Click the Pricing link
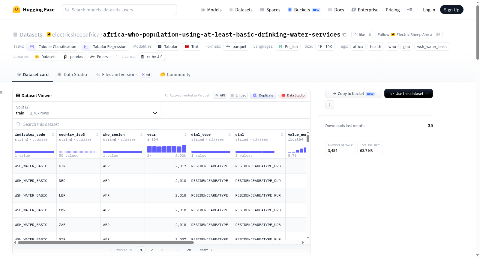This screenshot has width=480, height=258. (393, 10)
